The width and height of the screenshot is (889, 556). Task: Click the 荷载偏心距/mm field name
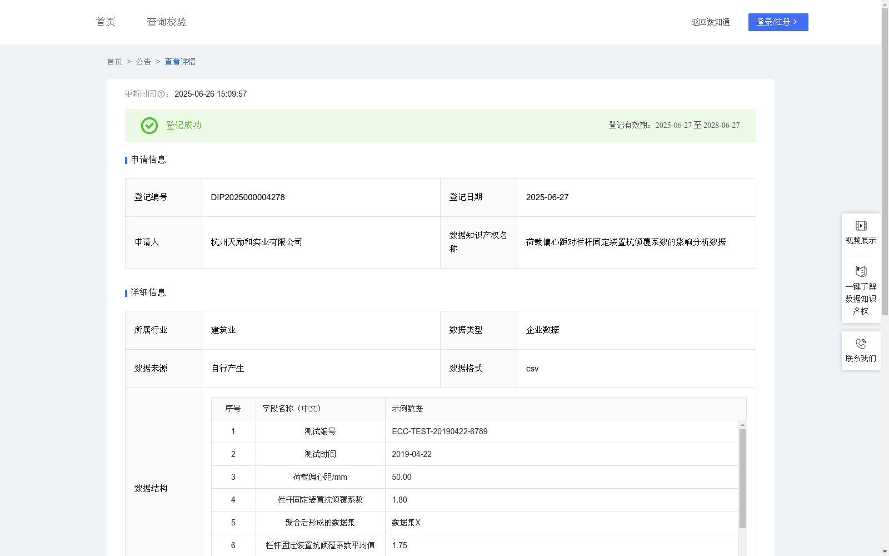320,477
